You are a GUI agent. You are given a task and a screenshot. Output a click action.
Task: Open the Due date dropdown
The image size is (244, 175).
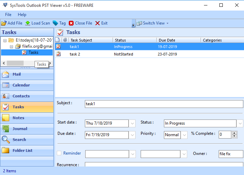(132, 135)
